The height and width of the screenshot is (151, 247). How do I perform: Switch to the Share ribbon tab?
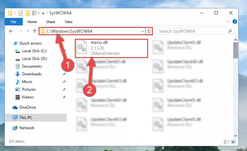(x=51, y=22)
